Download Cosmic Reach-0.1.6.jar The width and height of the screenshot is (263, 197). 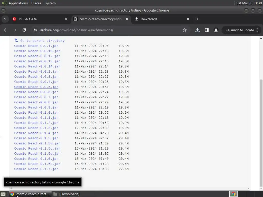pos(36,159)
